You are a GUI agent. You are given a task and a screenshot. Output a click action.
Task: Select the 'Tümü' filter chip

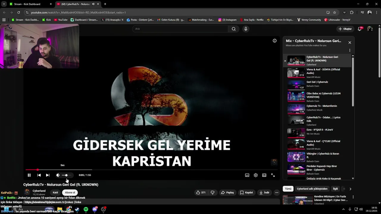tap(288, 189)
